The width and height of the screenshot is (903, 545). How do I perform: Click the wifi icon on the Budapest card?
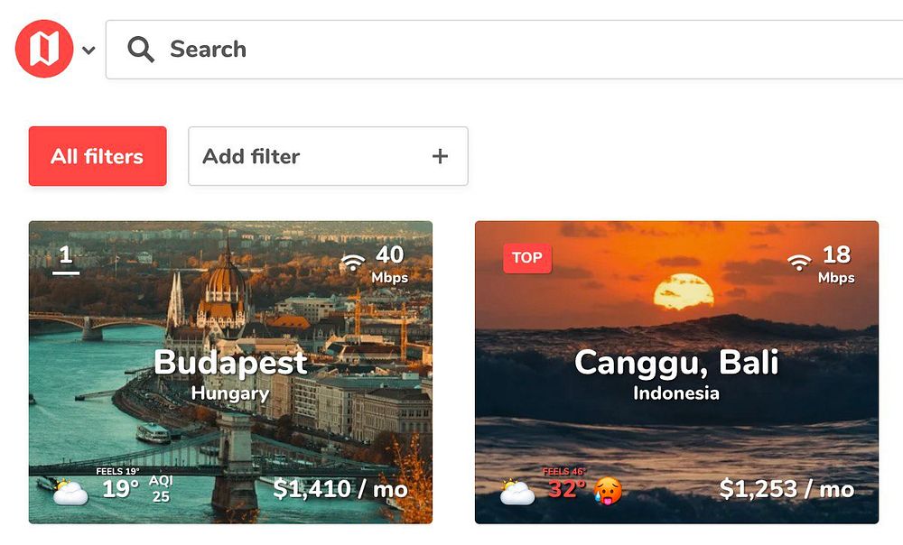[352, 263]
